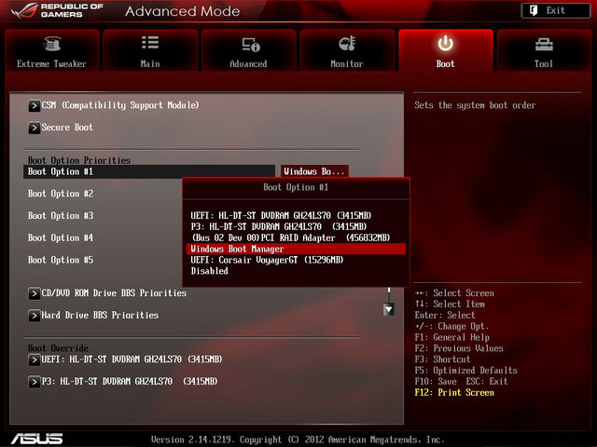Image resolution: width=597 pixels, height=447 pixels.
Task: Select Windows Boot Manager in the popup
Action: tap(296, 249)
